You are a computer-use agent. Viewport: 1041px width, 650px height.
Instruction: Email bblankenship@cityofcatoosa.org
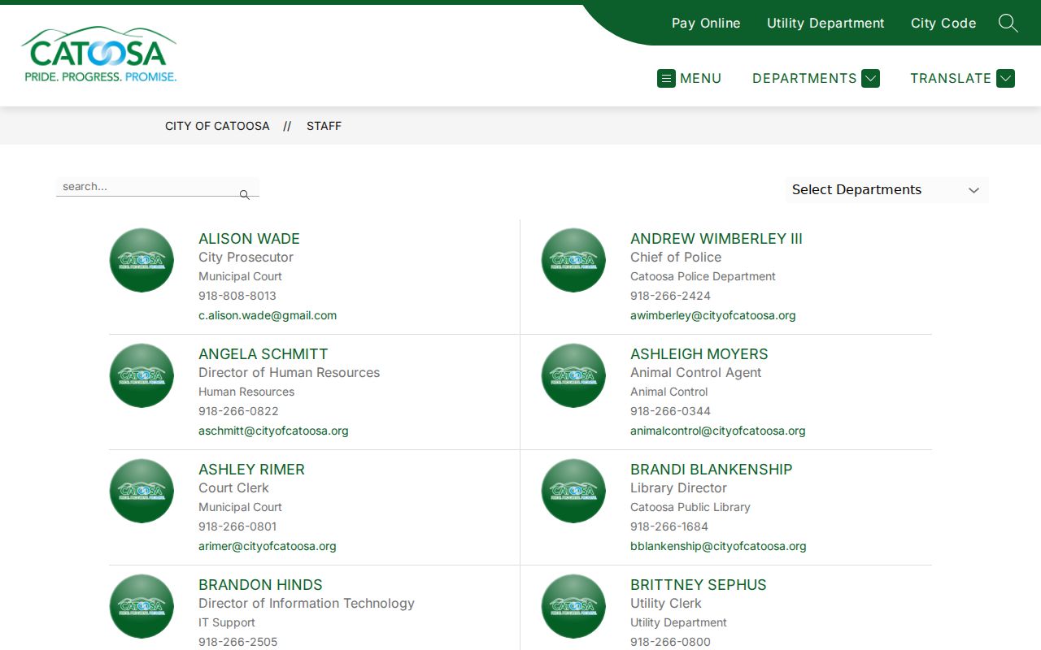[x=718, y=546]
